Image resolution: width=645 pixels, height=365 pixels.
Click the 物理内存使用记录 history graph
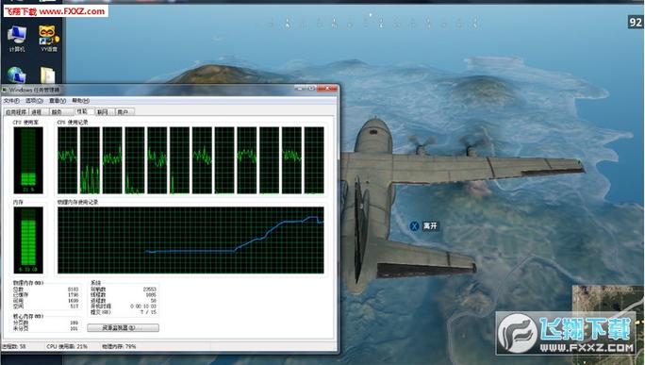click(x=190, y=241)
